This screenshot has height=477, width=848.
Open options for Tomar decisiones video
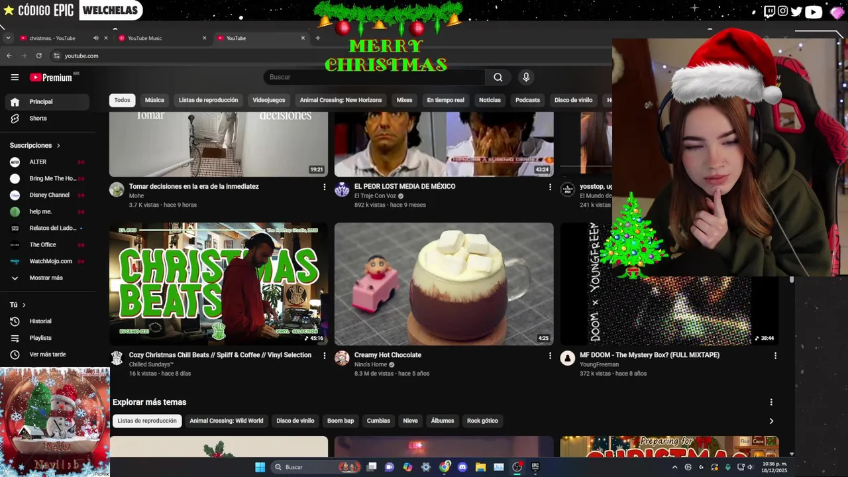pyautogui.click(x=324, y=187)
